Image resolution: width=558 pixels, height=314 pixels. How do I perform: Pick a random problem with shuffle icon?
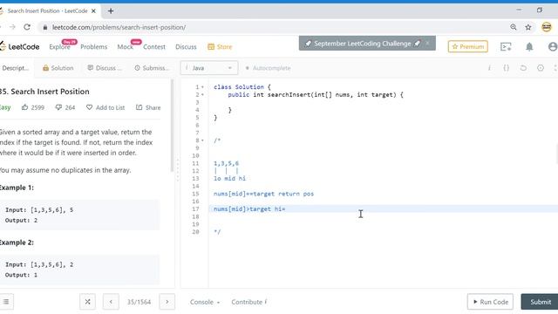(x=87, y=302)
